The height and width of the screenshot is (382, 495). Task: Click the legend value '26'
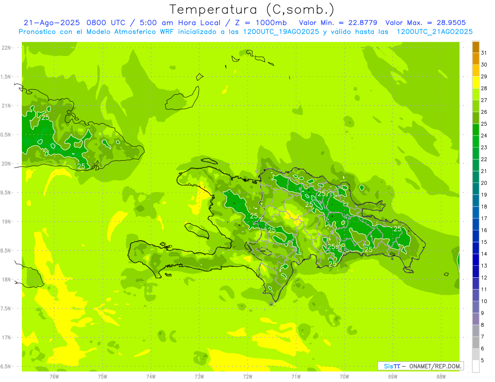(x=484, y=112)
